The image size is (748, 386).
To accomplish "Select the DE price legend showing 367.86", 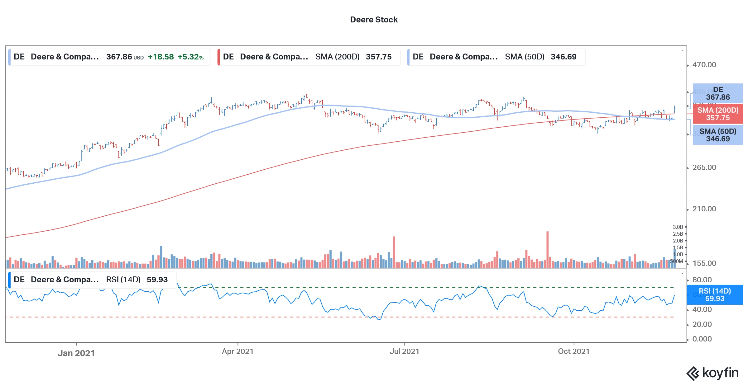I will [x=109, y=57].
